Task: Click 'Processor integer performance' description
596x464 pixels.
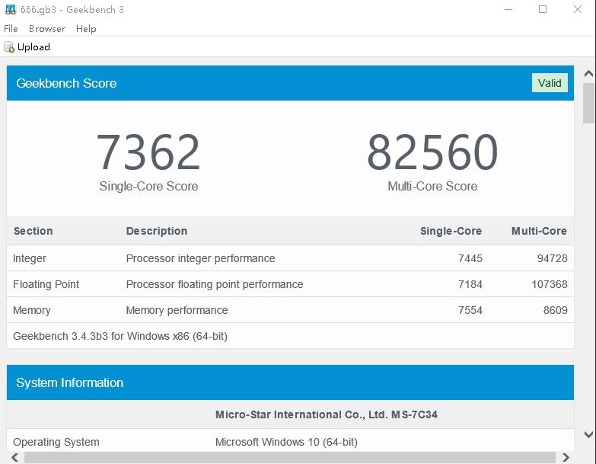Action: coord(200,258)
